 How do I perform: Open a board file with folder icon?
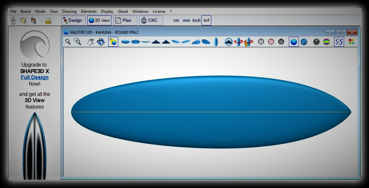(23, 20)
